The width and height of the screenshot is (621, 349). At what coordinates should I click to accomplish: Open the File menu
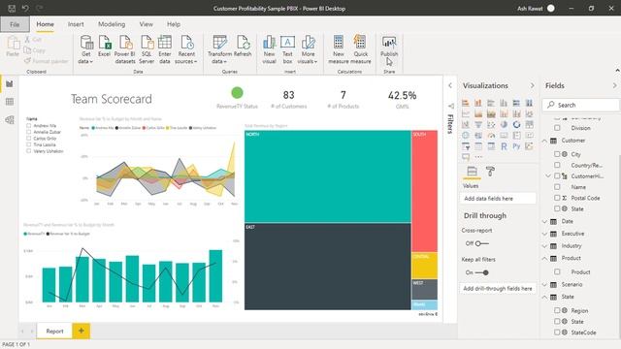click(15, 24)
